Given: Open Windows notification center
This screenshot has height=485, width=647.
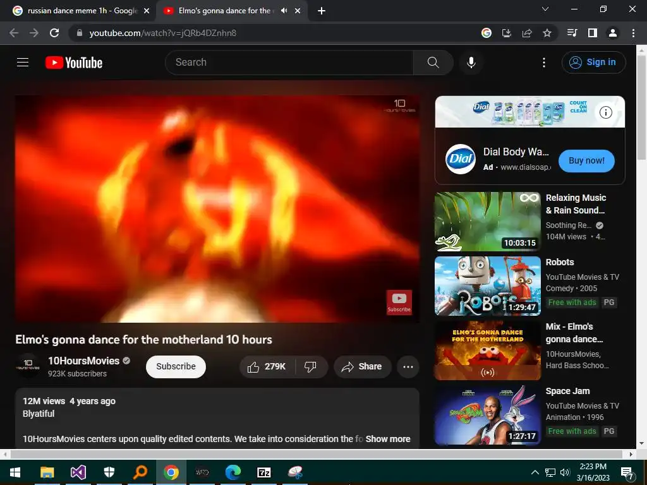Looking at the screenshot, I should tap(627, 473).
